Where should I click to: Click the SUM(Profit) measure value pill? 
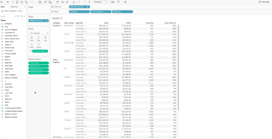(x=39, y=66)
